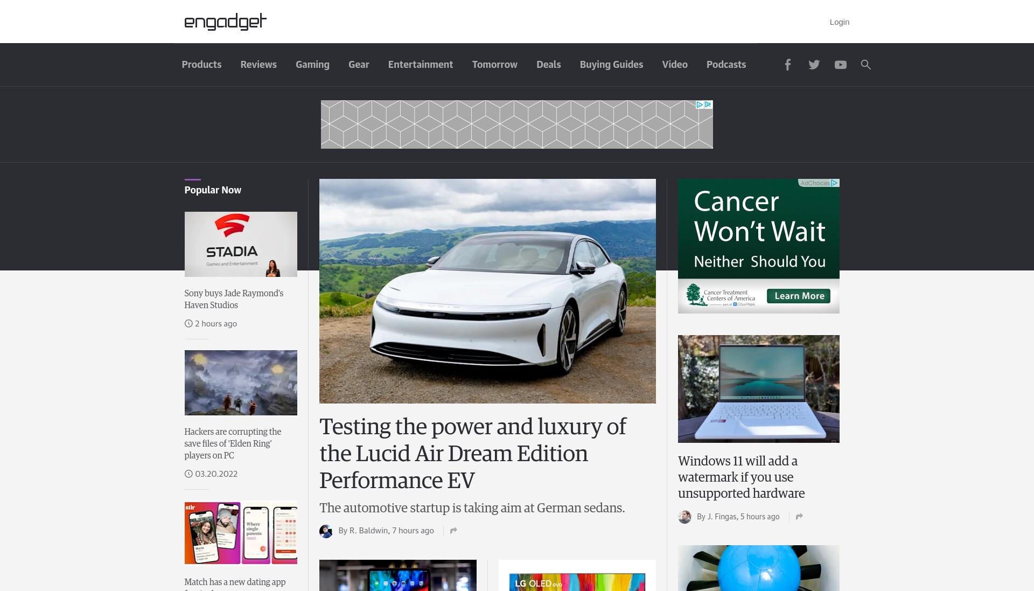Viewport: 1034px width, 591px height.
Task: Open 'Sony buys Jade Raymond's Haven Studios' story
Action: (x=234, y=299)
